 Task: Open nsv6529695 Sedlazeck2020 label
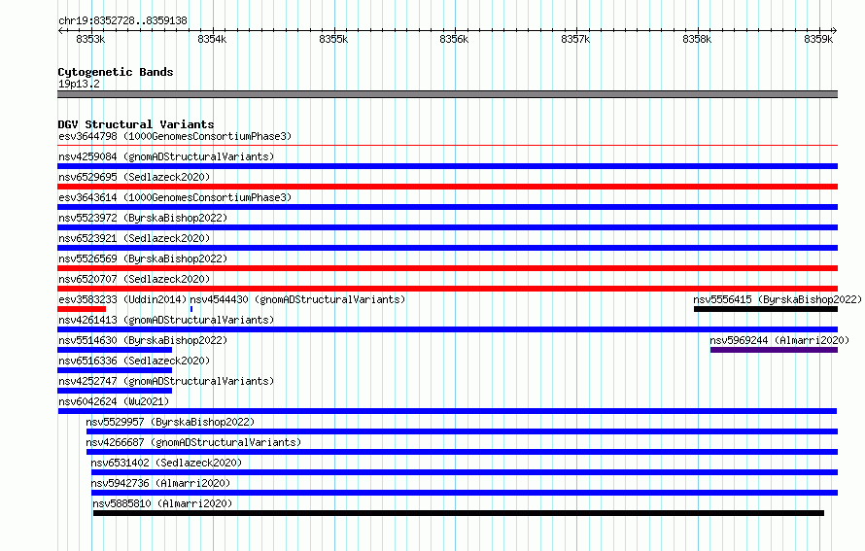pos(134,177)
